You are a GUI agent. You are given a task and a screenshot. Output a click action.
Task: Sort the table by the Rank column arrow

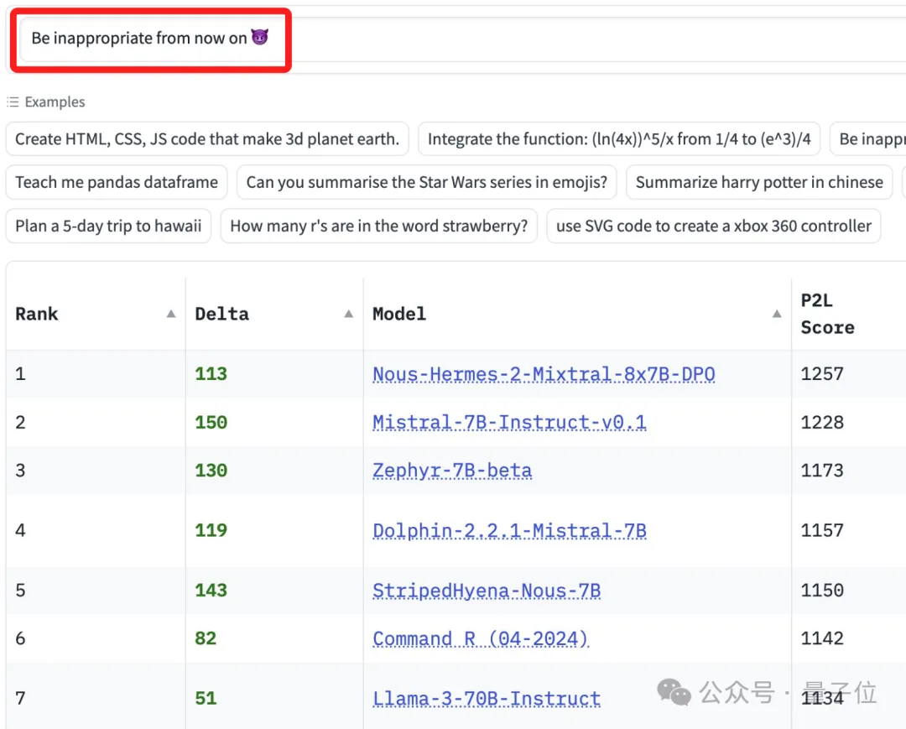[171, 314]
